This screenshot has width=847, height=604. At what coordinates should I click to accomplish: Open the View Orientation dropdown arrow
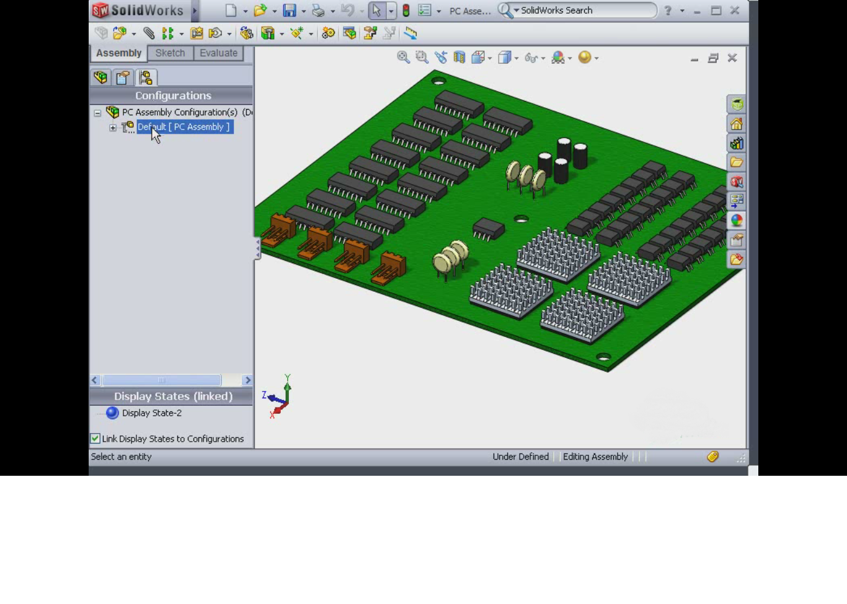point(490,58)
